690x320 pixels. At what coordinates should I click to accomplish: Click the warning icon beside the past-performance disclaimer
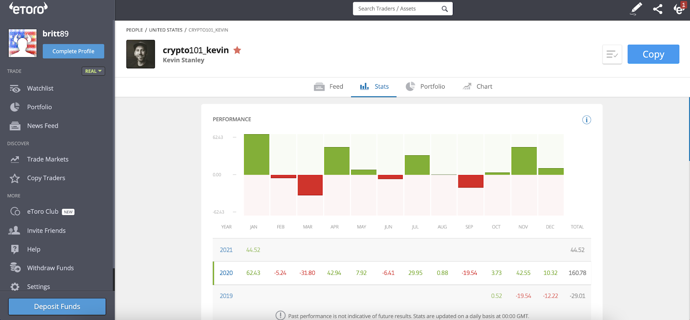pos(280,316)
